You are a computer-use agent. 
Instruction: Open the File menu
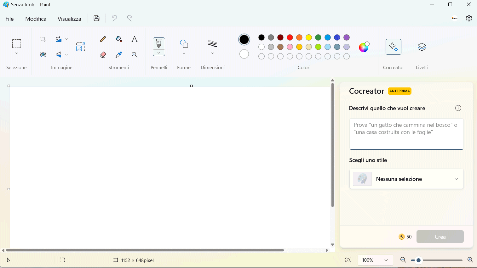tap(9, 19)
